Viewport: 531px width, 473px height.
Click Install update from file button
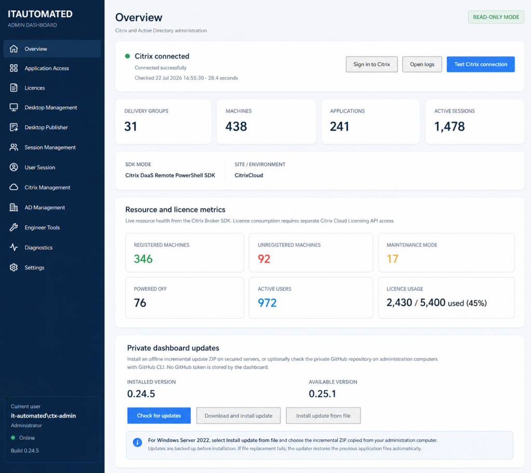[323, 415]
